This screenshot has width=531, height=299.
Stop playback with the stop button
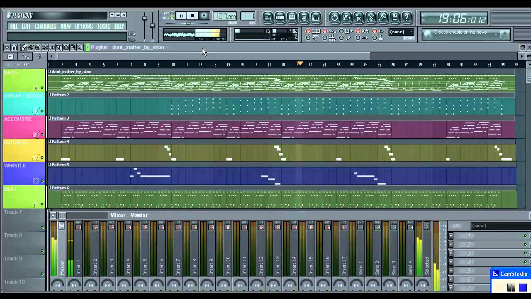coord(192,16)
